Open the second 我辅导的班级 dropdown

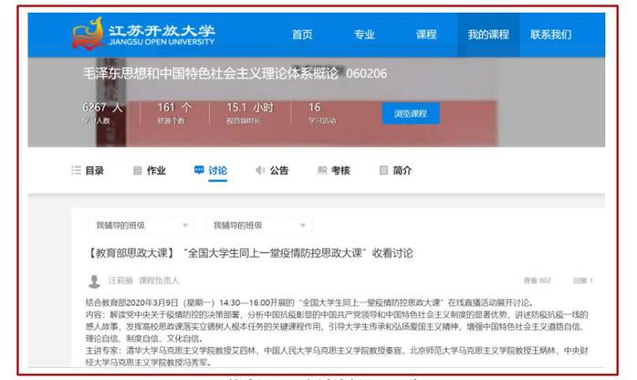(x=259, y=225)
